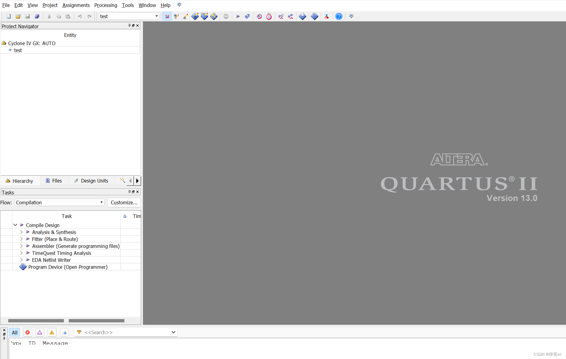Screen dimensions: 566x359
Task: Open Flow Compilation dropdown
Action: click(x=60, y=203)
